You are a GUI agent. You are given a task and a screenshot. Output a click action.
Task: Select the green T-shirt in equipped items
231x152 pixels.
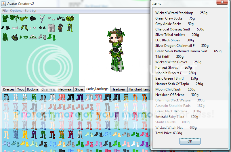[x=5, y=18]
